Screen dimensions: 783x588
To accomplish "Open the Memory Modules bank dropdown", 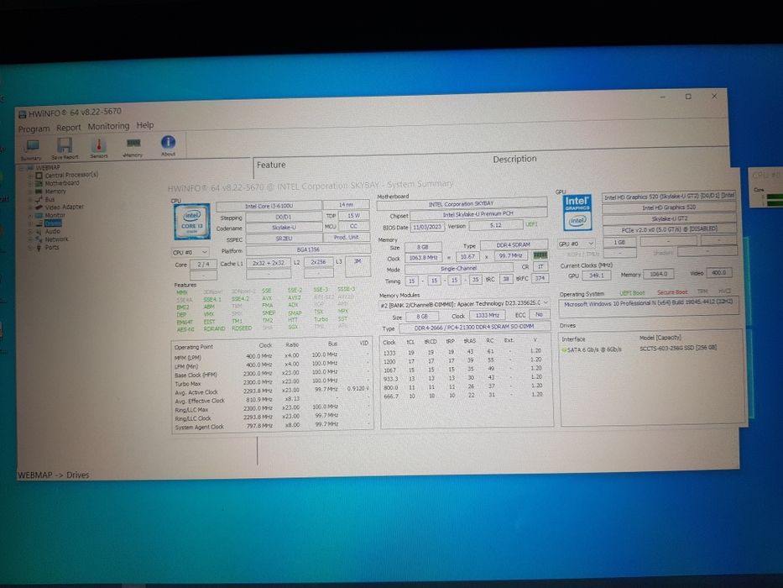I will coord(464,304).
